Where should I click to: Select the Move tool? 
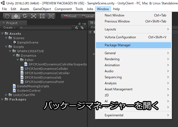point(16,16)
